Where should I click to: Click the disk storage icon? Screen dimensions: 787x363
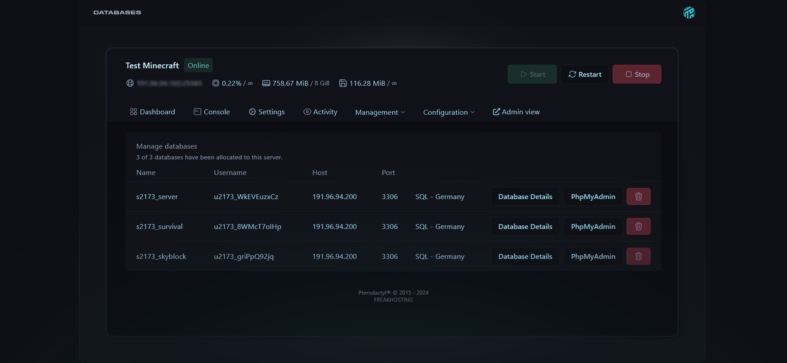click(x=343, y=83)
